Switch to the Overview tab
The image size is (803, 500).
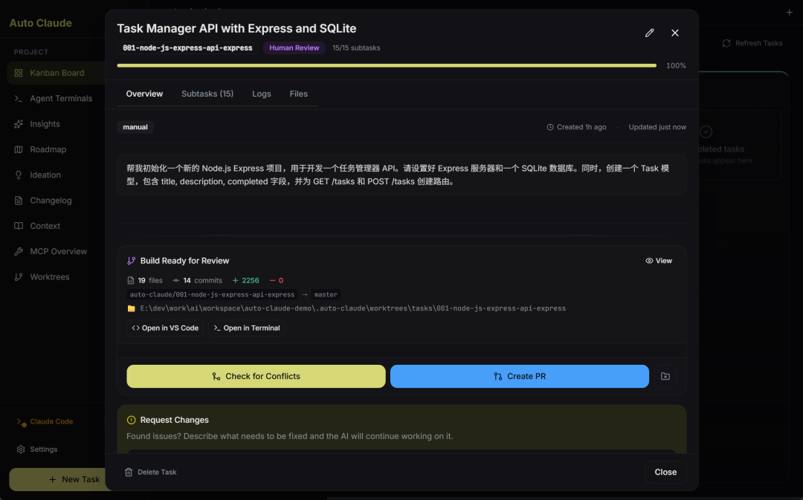click(144, 94)
